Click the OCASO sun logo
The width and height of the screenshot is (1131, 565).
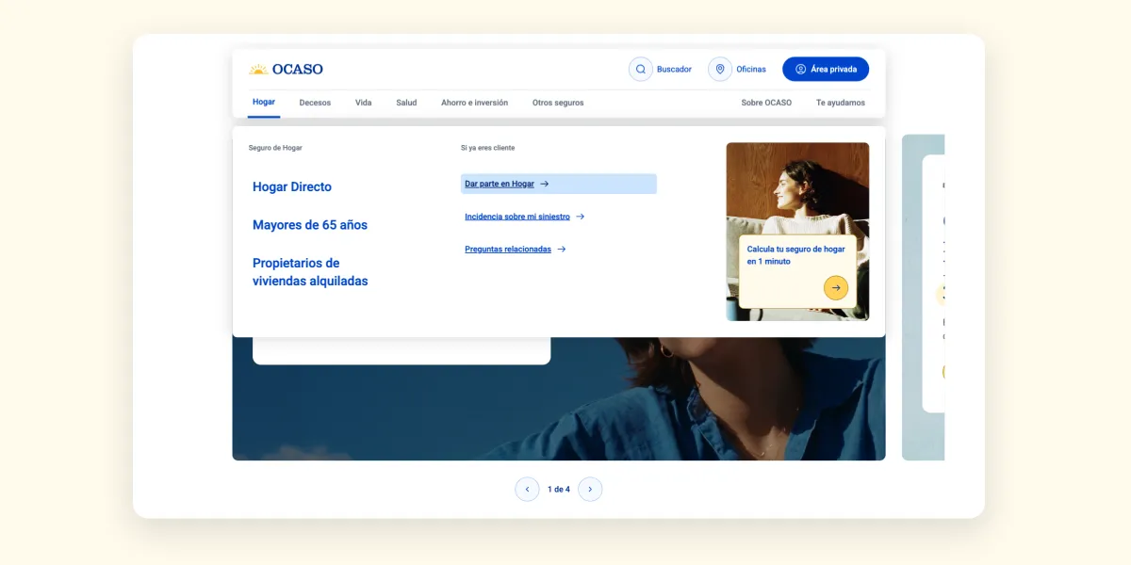point(258,69)
